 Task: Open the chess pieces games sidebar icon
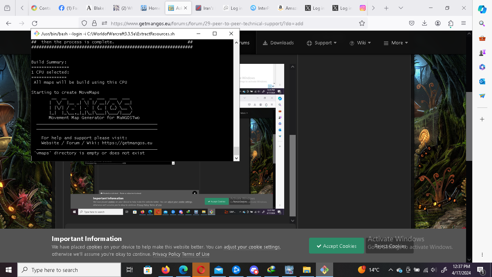[482, 53]
